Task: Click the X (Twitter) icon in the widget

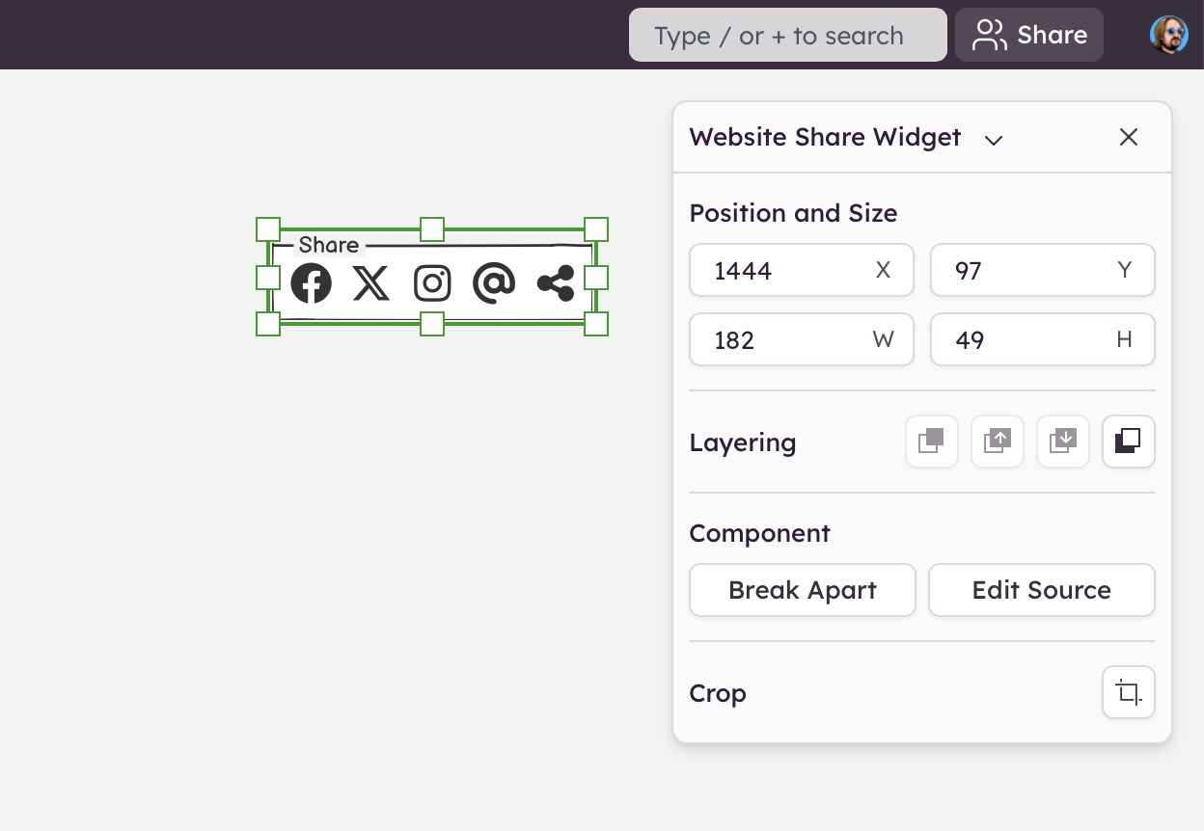Action: click(x=371, y=283)
